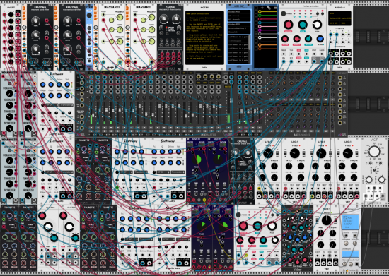Screen dimensions: 389x276
Task: Click the blue pitch display on the Follower module
Action: click(x=351, y=222)
